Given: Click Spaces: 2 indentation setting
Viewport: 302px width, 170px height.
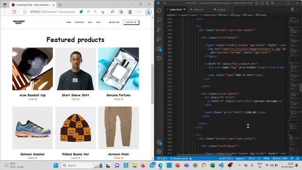Looking at the screenshot, I should [x=241, y=159].
